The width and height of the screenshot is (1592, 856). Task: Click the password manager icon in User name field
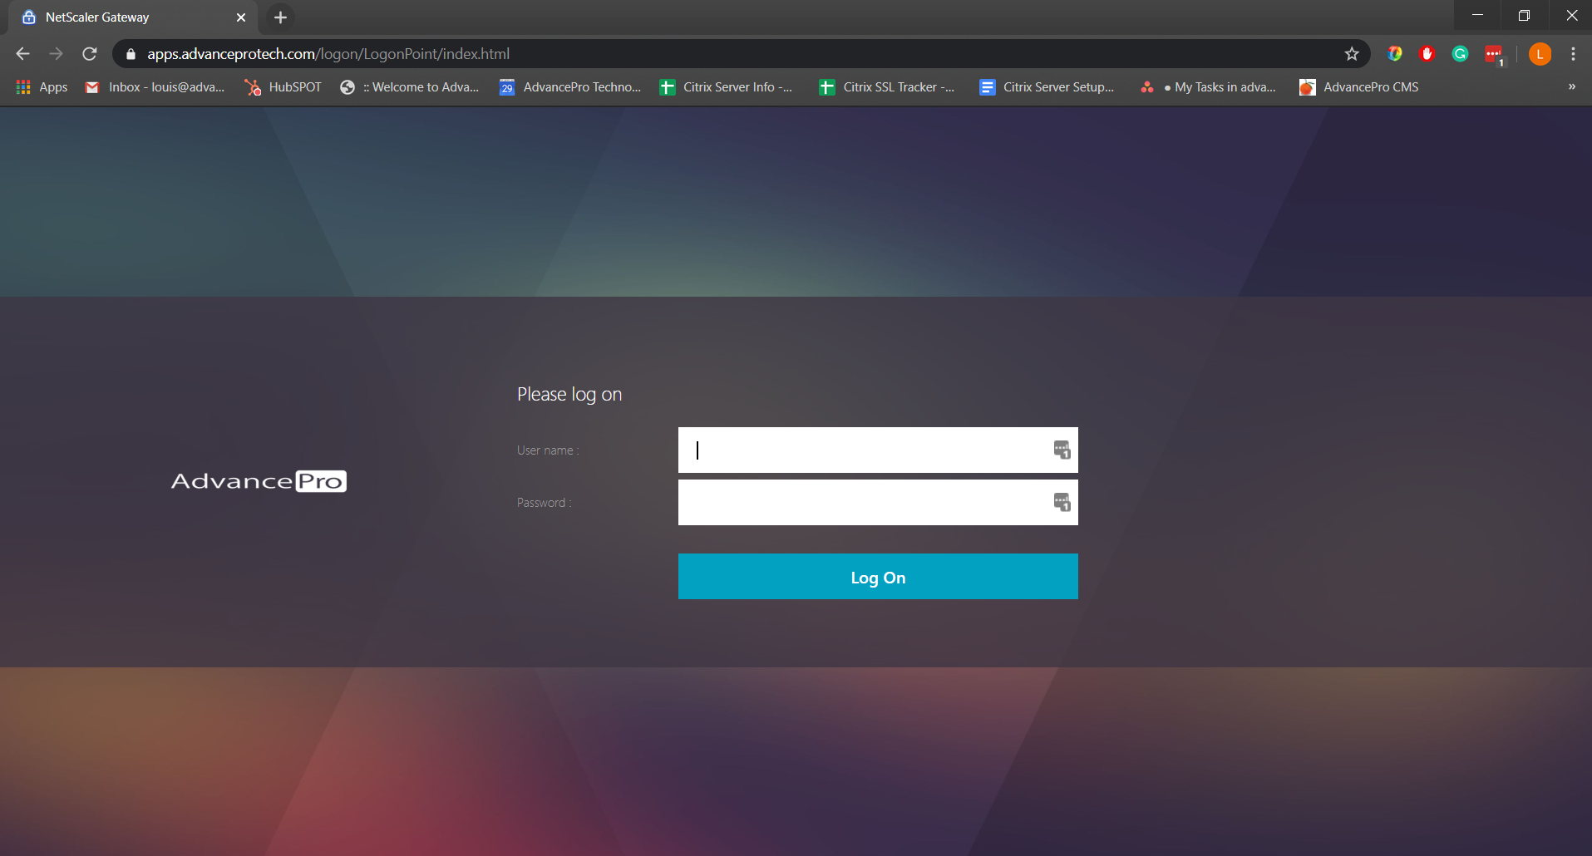click(1062, 450)
